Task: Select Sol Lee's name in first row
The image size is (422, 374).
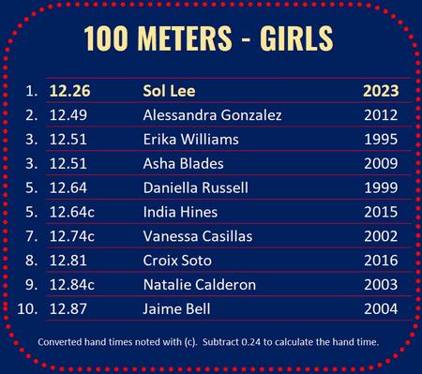Action: click(x=169, y=91)
